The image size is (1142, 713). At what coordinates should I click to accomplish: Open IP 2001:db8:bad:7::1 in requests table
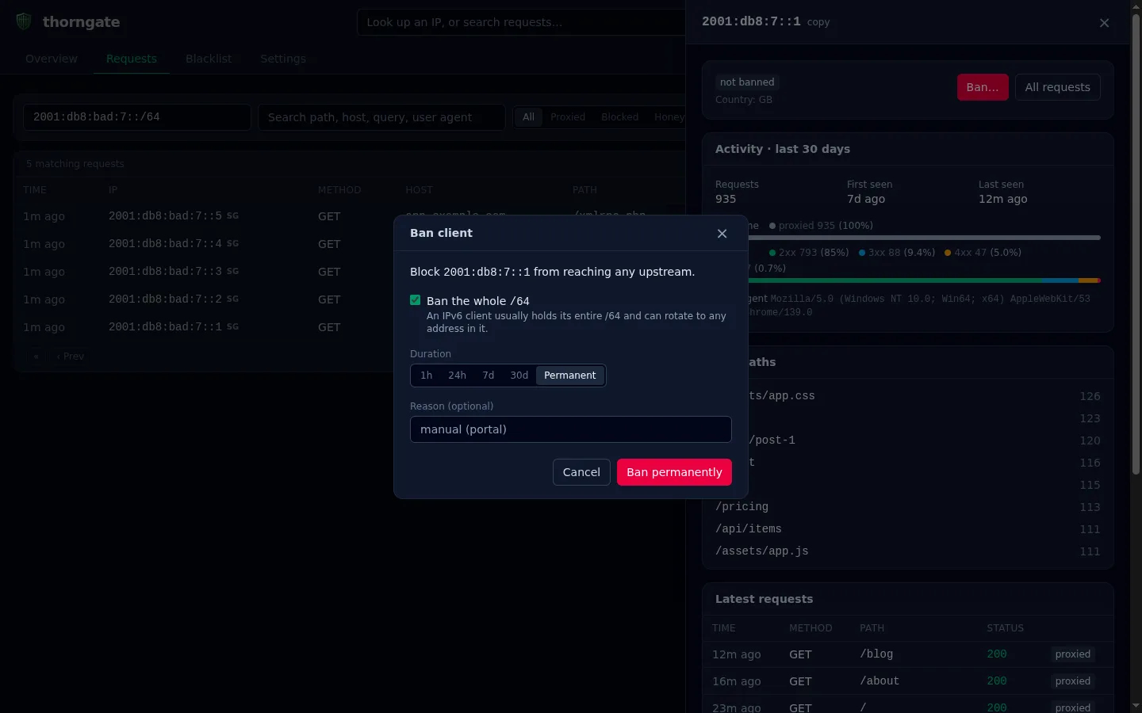pos(165,327)
